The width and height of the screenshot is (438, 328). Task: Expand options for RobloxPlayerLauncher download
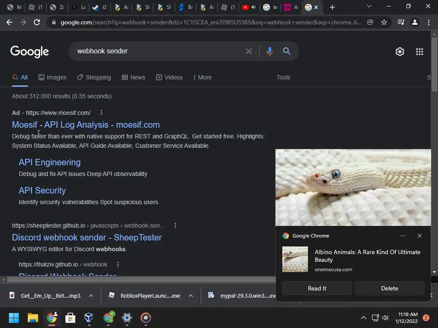[191, 296]
